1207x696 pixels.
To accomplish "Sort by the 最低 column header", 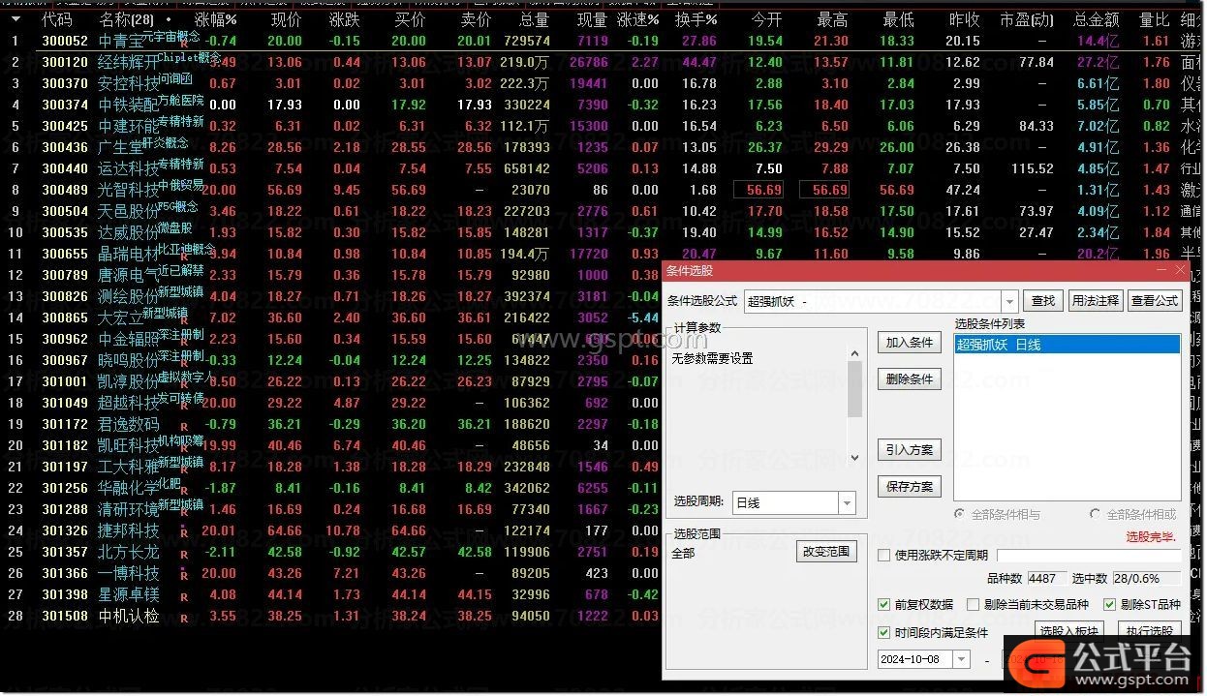I will coord(898,19).
